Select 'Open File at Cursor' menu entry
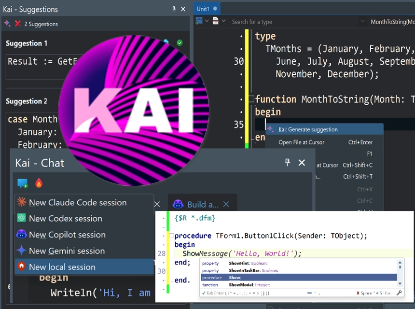Image resolution: width=415 pixels, height=309 pixels. pyautogui.click(x=325, y=142)
